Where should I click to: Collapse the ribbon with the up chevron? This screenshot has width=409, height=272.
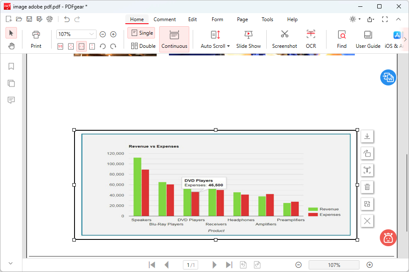pos(398,19)
